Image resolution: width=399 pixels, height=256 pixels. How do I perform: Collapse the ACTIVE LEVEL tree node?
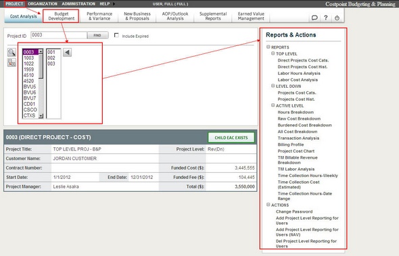tap(273, 105)
